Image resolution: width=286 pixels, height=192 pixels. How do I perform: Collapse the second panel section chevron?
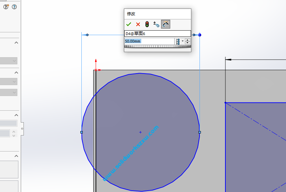point(16,73)
